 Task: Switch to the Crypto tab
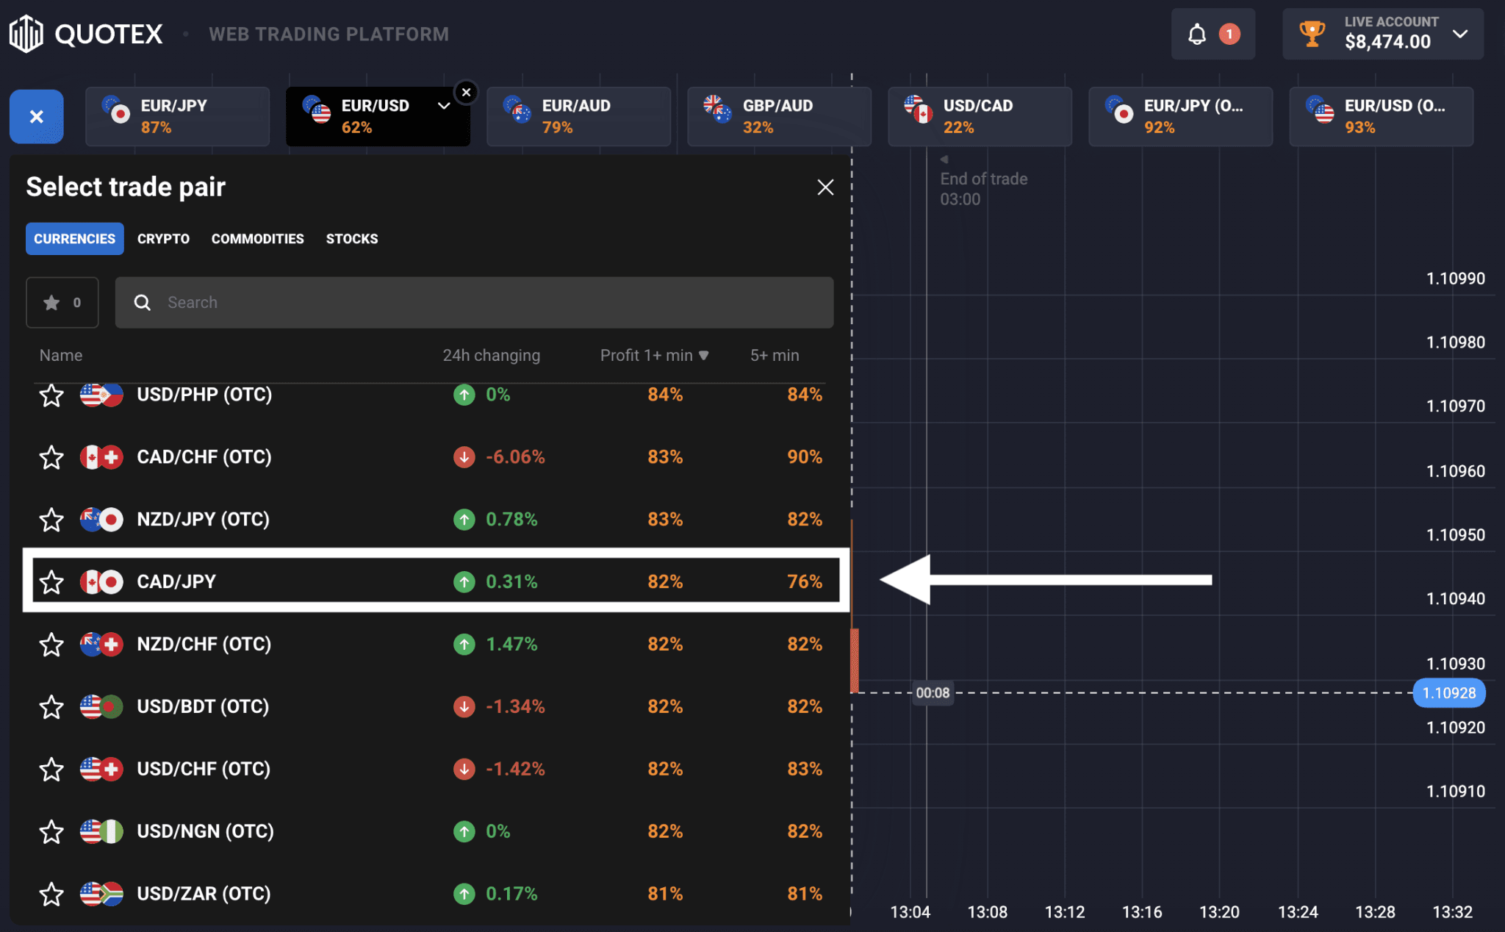(163, 239)
